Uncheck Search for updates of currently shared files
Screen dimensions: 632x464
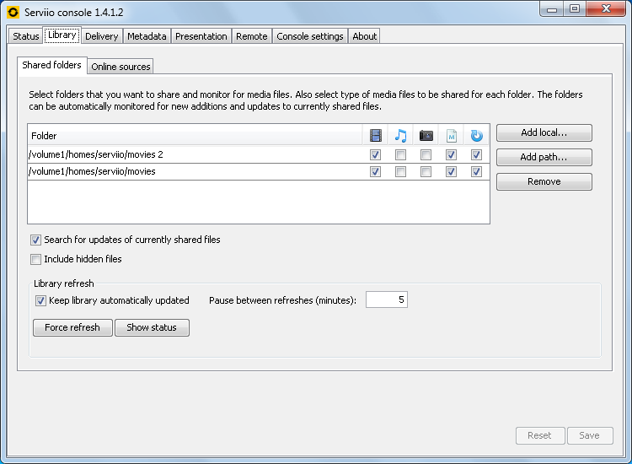click(x=35, y=240)
